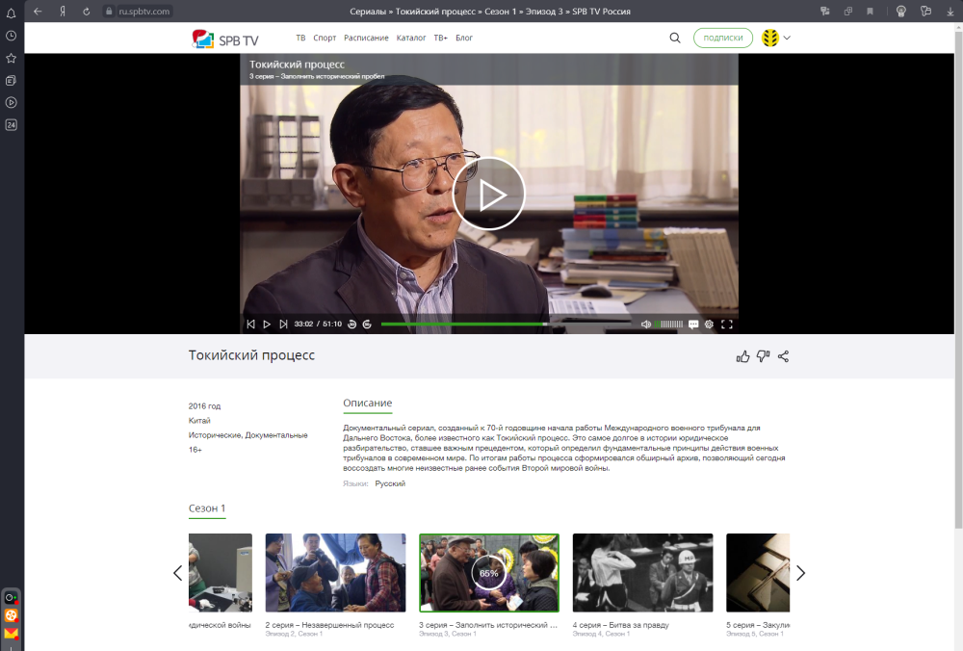Open the site search magnifier
963x651 pixels.
(675, 39)
